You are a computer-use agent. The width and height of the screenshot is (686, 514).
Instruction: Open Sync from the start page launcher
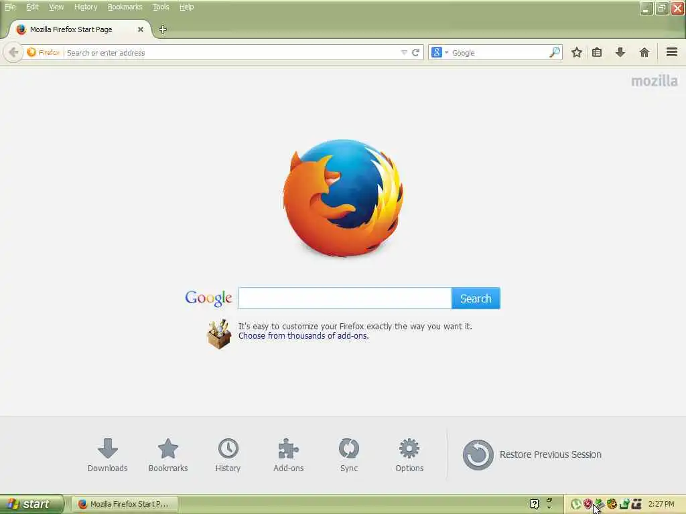pyautogui.click(x=348, y=455)
